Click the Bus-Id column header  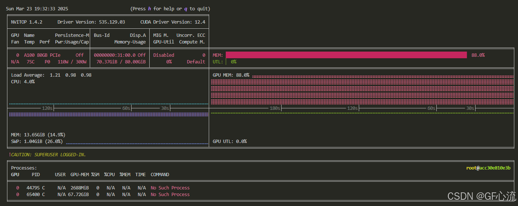(102, 35)
